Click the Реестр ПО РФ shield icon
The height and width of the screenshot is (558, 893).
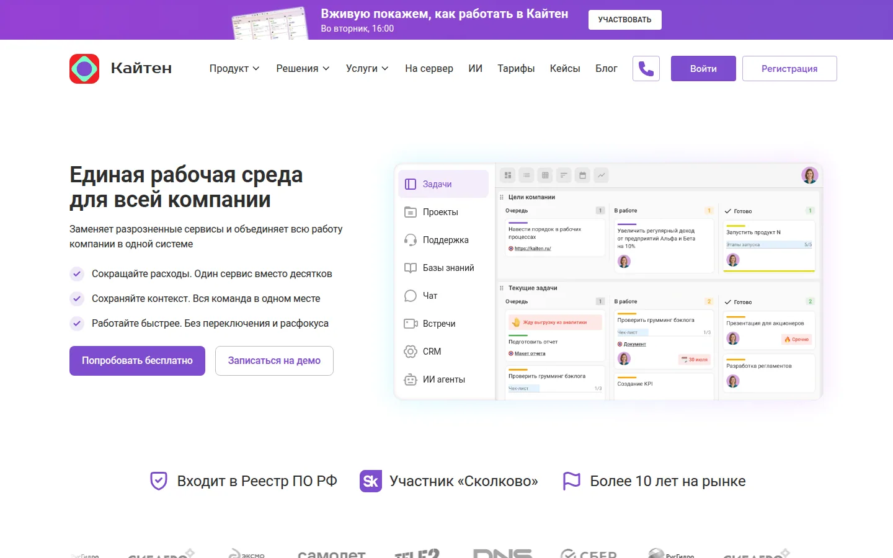pyautogui.click(x=159, y=481)
